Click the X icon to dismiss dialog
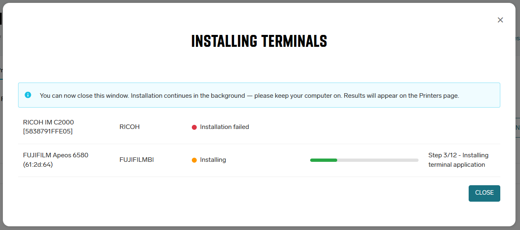 pos(500,20)
